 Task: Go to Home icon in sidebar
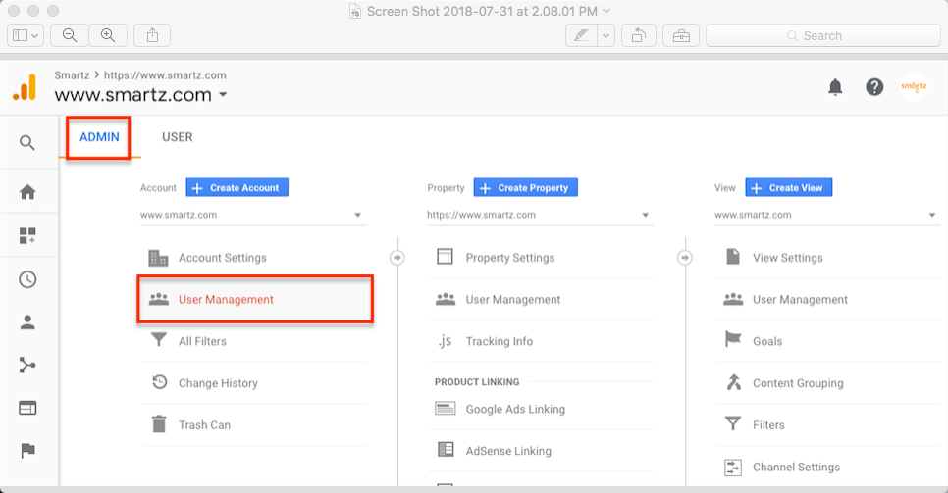click(27, 192)
